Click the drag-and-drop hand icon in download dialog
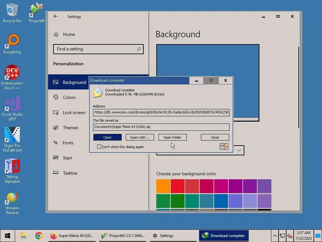Screen dimensions: 322x242 [x=224, y=147]
